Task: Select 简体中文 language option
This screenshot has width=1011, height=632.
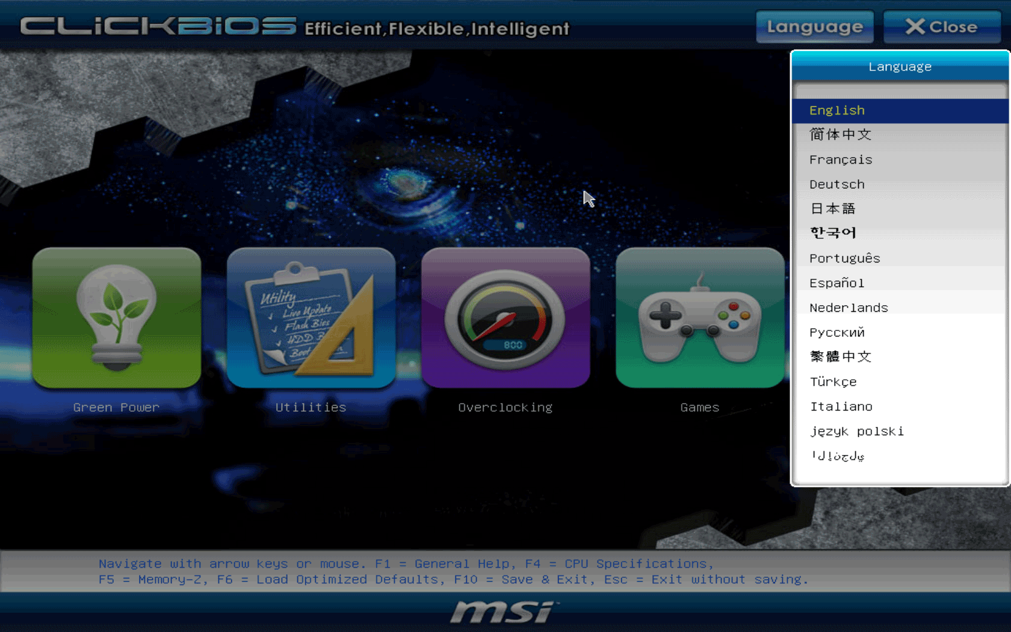Action: (x=900, y=135)
